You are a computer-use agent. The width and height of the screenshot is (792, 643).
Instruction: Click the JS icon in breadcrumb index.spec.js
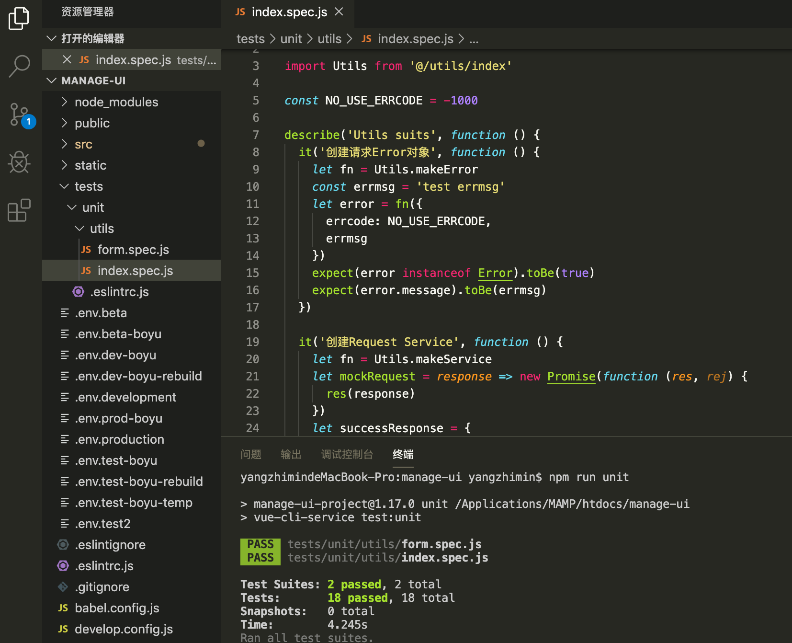(x=366, y=39)
